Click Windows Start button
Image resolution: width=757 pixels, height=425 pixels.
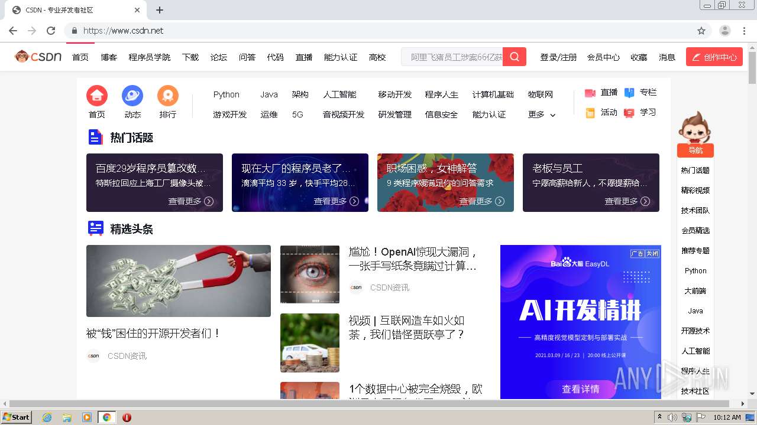click(17, 417)
